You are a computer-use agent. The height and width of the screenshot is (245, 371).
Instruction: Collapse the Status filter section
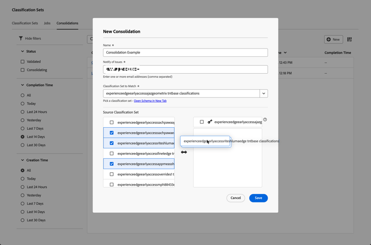(22, 51)
